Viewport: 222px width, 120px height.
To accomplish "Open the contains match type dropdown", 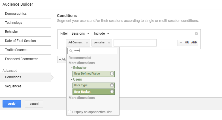I will pos(102,43).
